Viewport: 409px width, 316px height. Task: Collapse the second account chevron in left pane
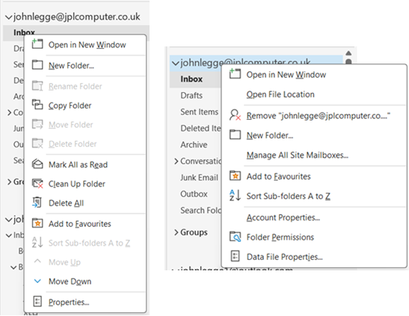pos(9,220)
